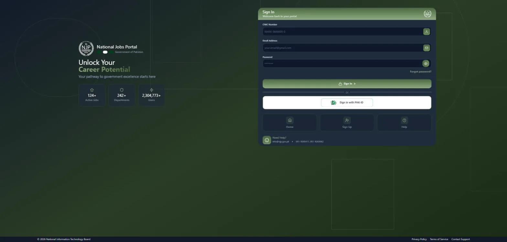Click the 051-9265411 phone numbers text

coord(309,142)
